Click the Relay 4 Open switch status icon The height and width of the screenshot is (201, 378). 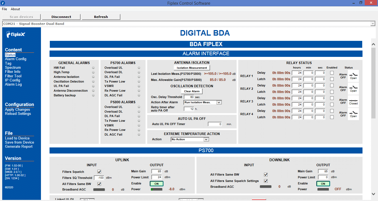(353, 114)
